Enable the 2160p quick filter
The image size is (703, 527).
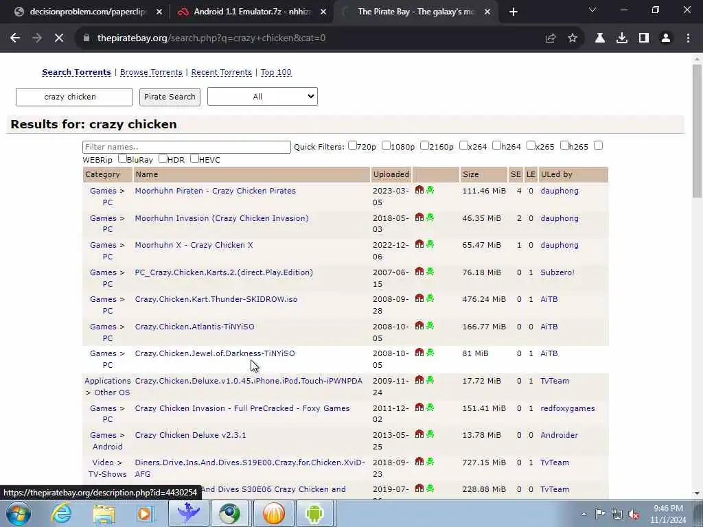point(424,145)
